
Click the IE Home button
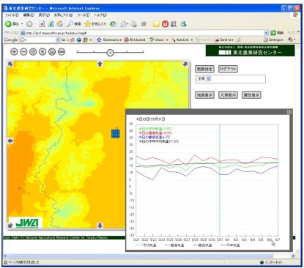[x=59, y=24]
